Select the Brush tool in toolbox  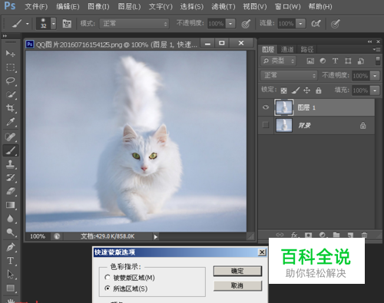(x=11, y=150)
